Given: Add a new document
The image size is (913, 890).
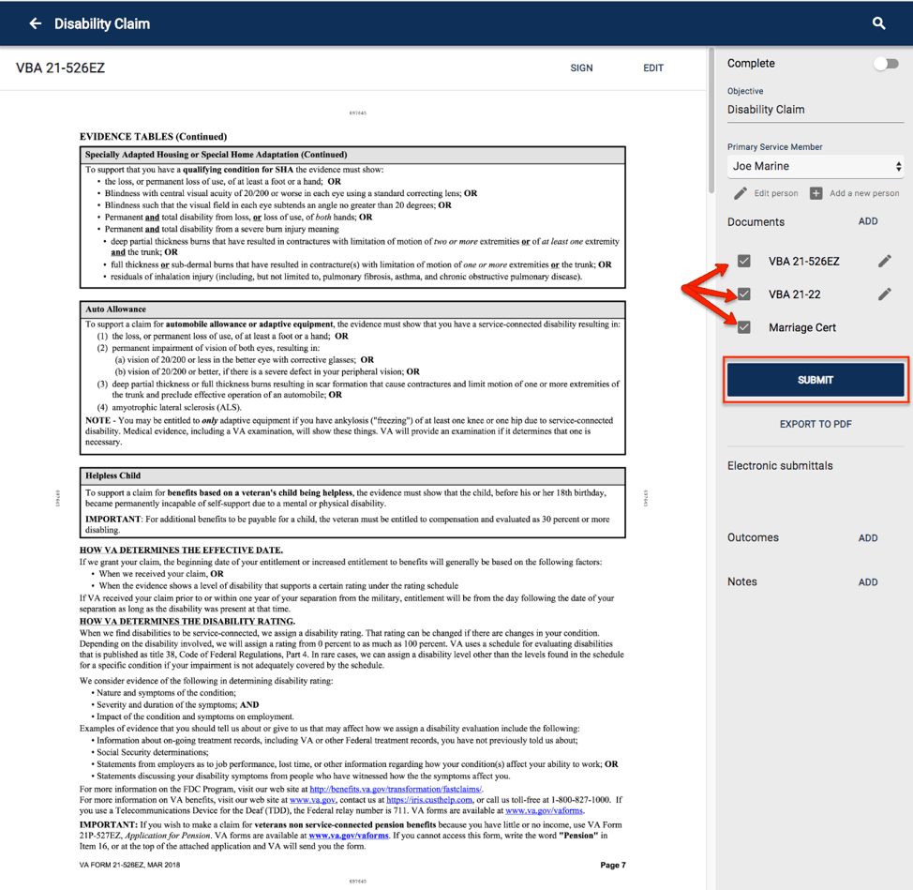Looking at the screenshot, I should pos(868,221).
